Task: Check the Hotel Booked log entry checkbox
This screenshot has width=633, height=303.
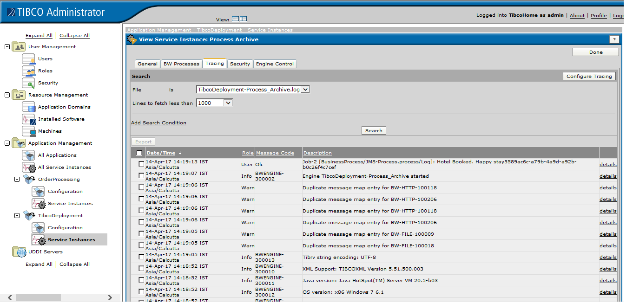Action: (141, 164)
